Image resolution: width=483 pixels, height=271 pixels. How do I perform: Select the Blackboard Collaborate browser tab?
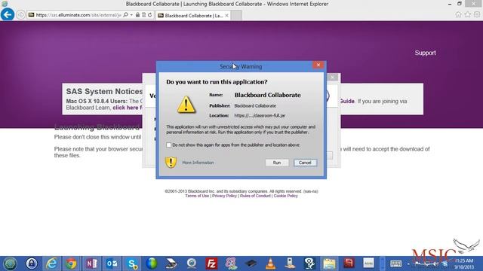(x=193, y=15)
